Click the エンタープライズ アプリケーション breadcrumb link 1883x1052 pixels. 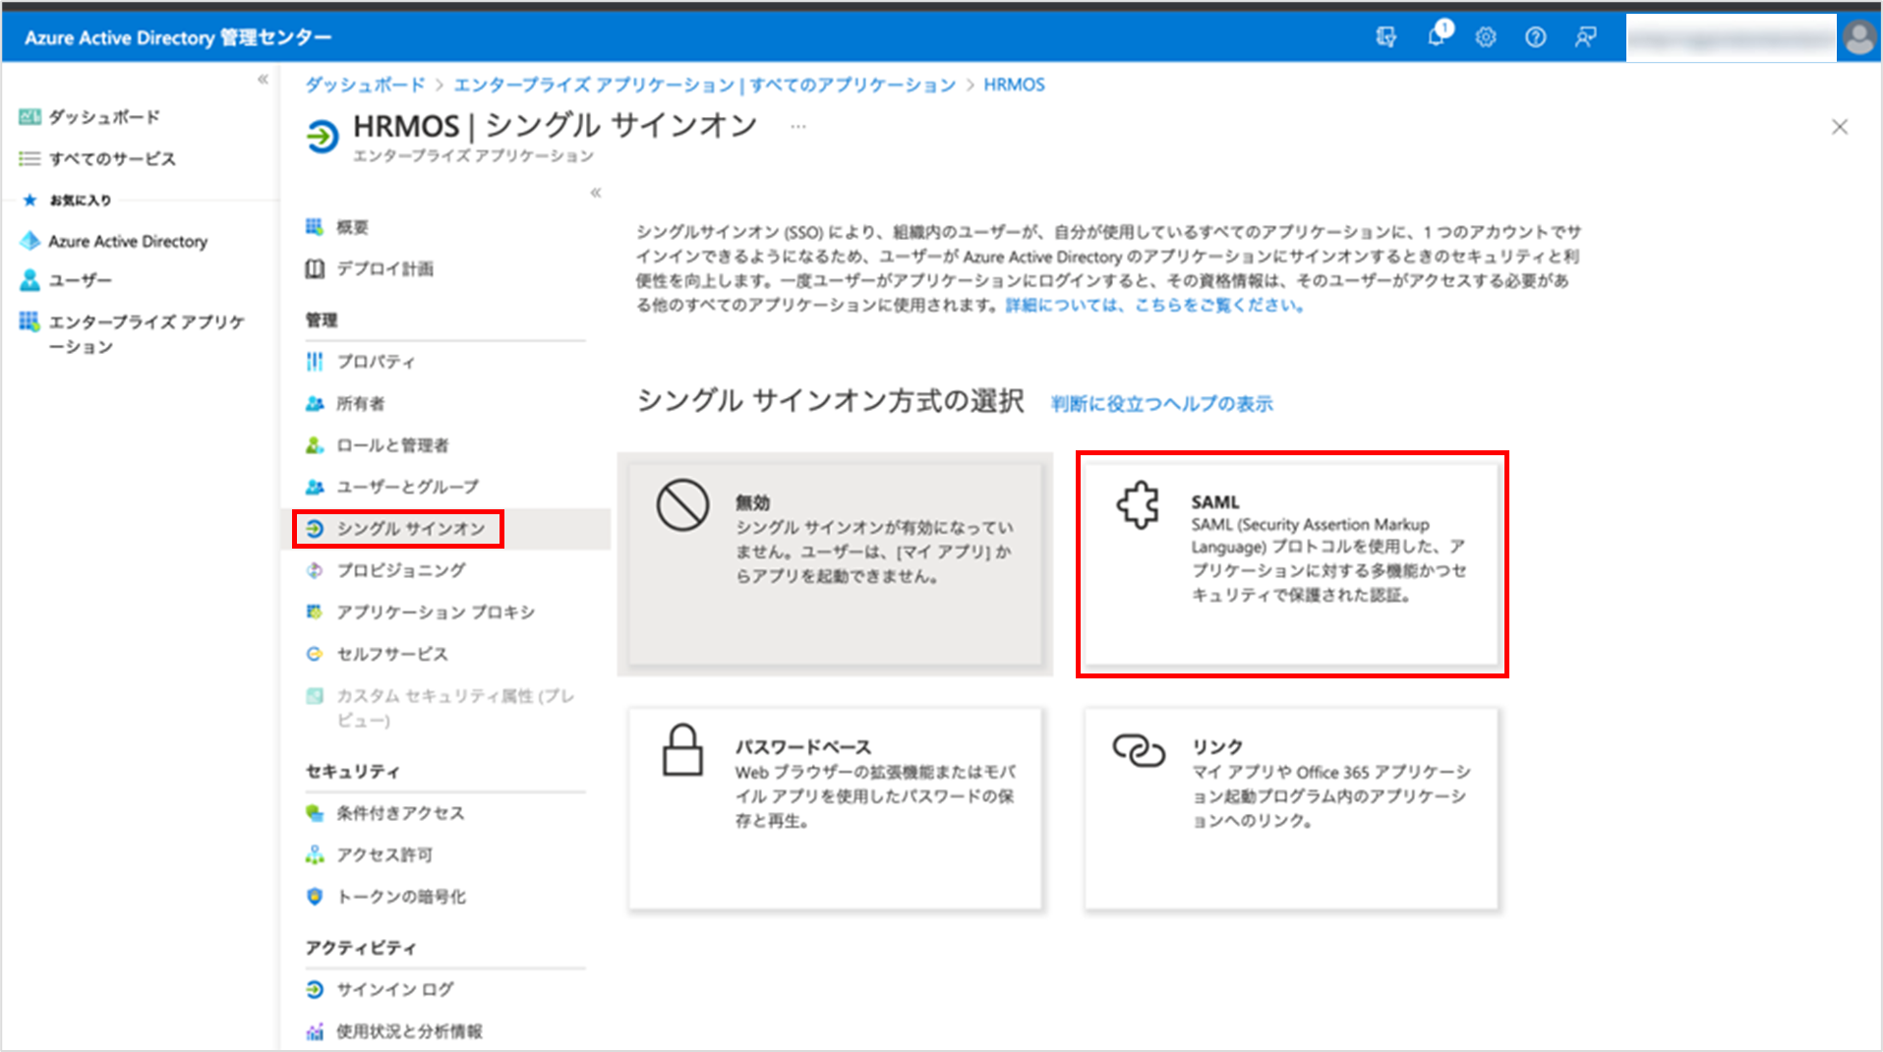704,85
